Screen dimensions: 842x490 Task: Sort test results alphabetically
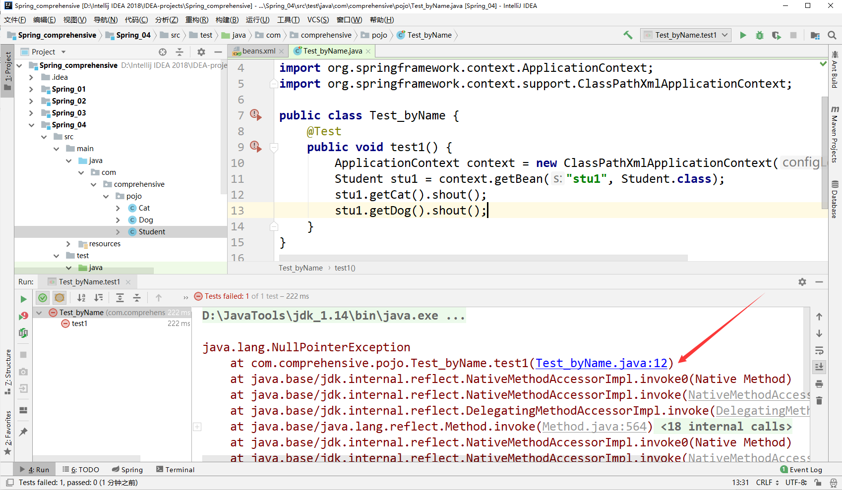pos(81,298)
